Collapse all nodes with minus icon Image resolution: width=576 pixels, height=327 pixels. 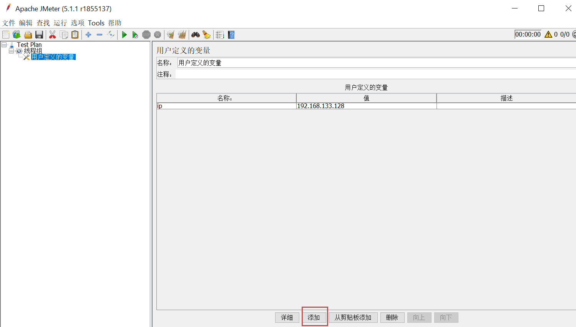(100, 35)
